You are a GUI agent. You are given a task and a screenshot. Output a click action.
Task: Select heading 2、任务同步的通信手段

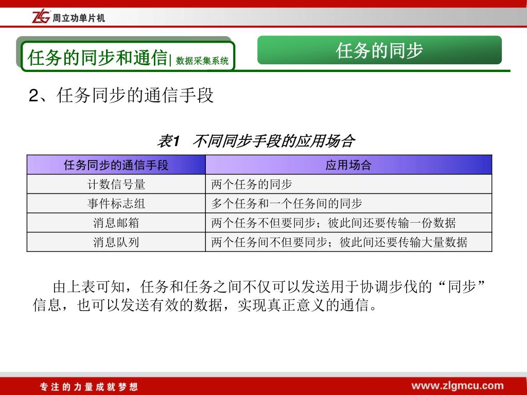click(x=121, y=95)
